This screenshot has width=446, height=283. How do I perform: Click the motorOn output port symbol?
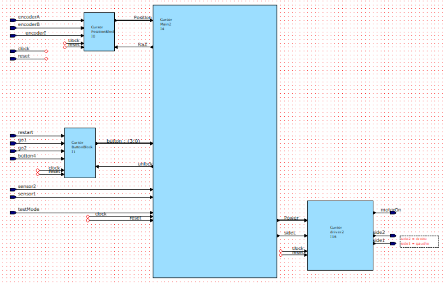click(393, 213)
